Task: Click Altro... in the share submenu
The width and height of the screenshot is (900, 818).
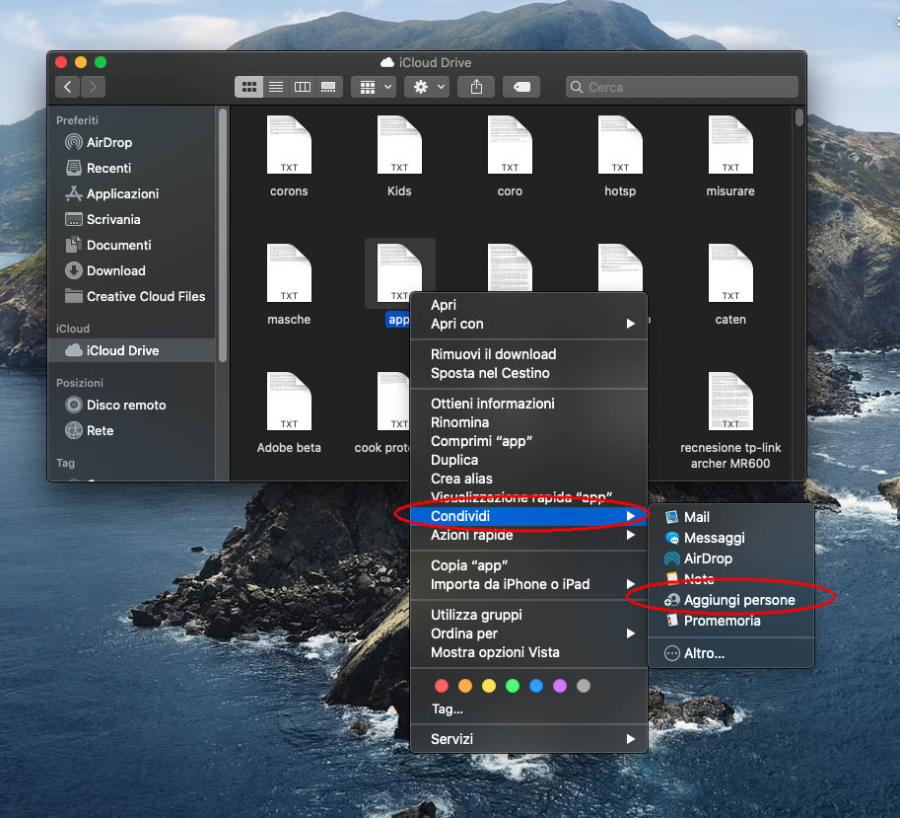Action: click(x=730, y=654)
